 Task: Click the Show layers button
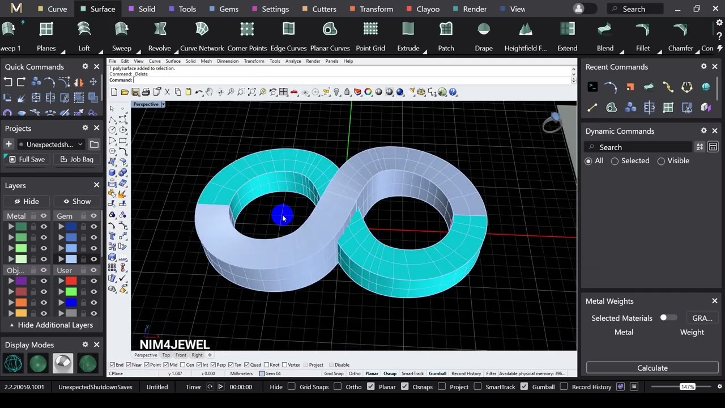(76, 201)
